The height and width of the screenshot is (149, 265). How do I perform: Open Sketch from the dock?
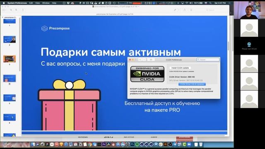coord(61,144)
